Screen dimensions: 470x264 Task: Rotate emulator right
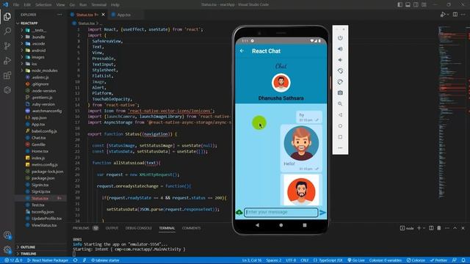coord(340,81)
